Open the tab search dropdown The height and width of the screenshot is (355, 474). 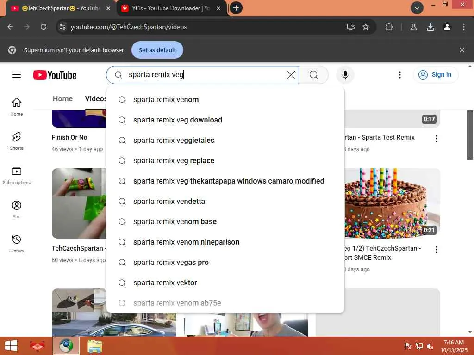pos(417,8)
